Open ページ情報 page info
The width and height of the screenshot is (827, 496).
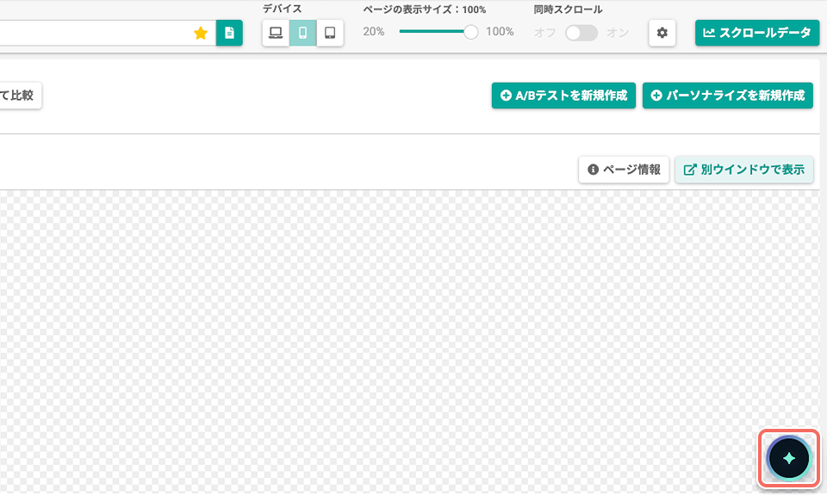click(624, 170)
